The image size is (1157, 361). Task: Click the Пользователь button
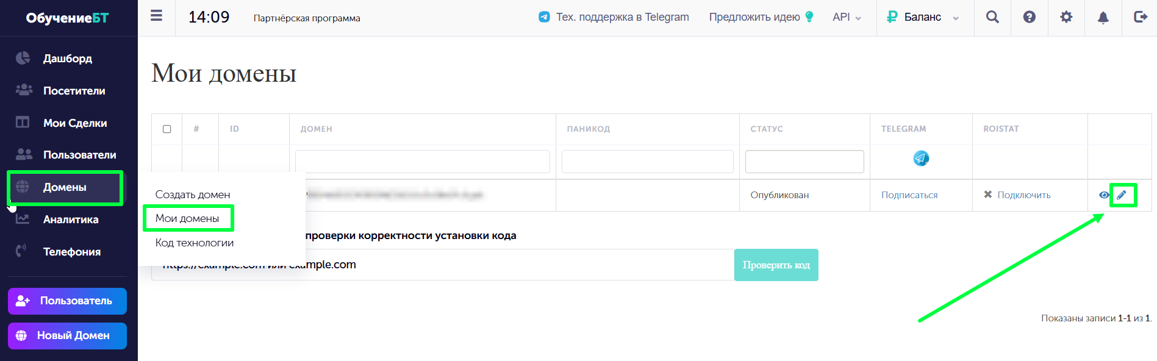[x=67, y=301]
